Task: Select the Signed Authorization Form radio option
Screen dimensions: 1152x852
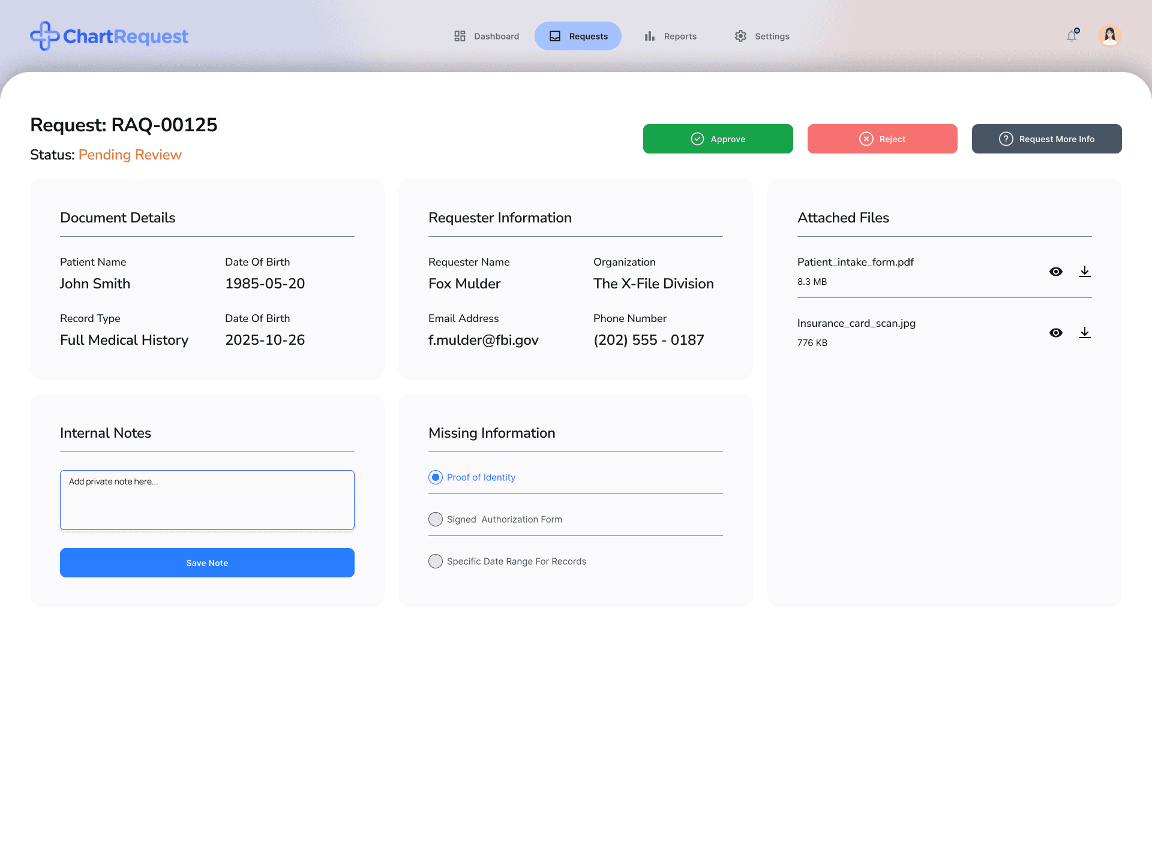Action: pos(436,519)
